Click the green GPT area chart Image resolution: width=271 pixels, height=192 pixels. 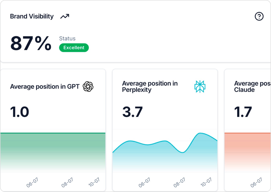coord(53,151)
